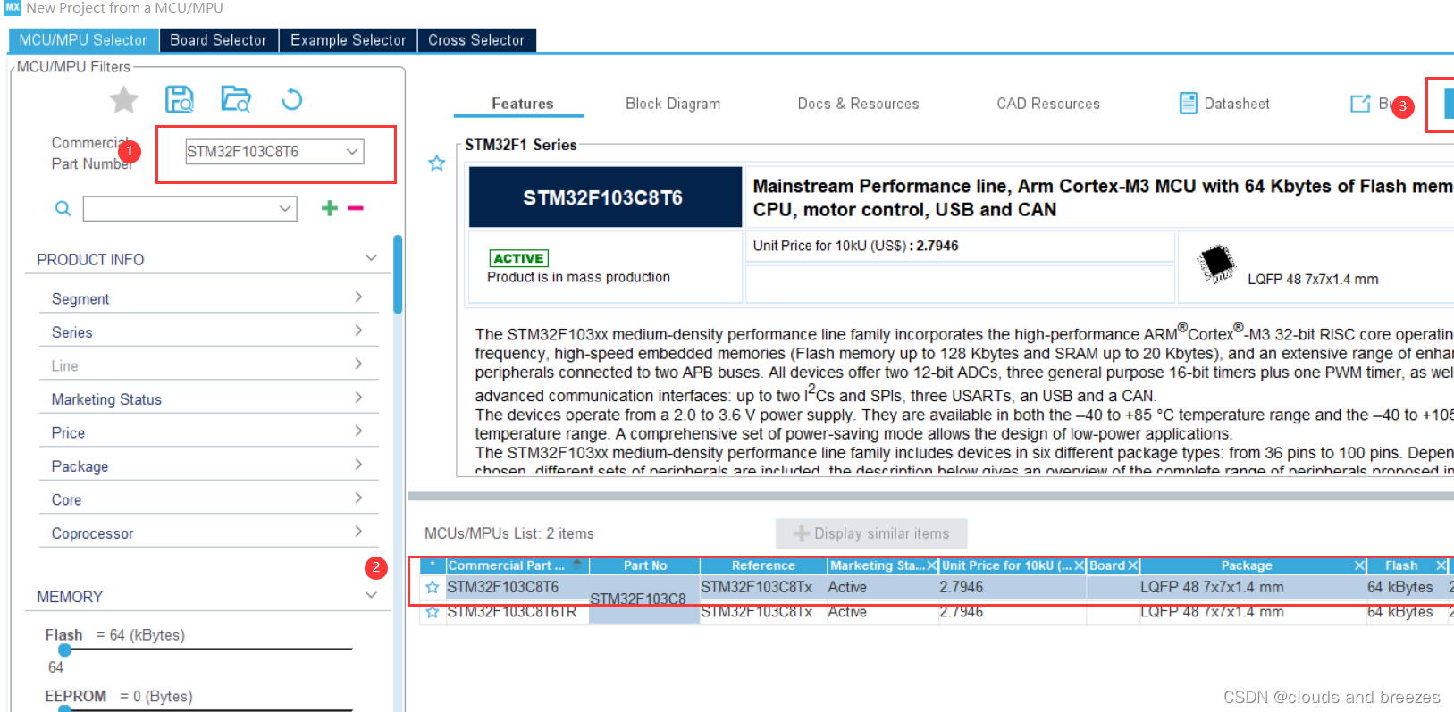The image size is (1454, 712).
Task: Open the Commercial Part Number dropdown
Action: coord(352,151)
